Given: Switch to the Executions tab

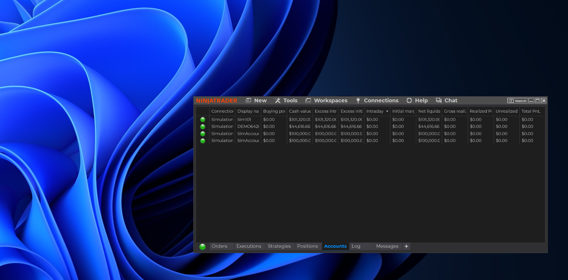Looking at the screenshot, I should click(249, 246).
